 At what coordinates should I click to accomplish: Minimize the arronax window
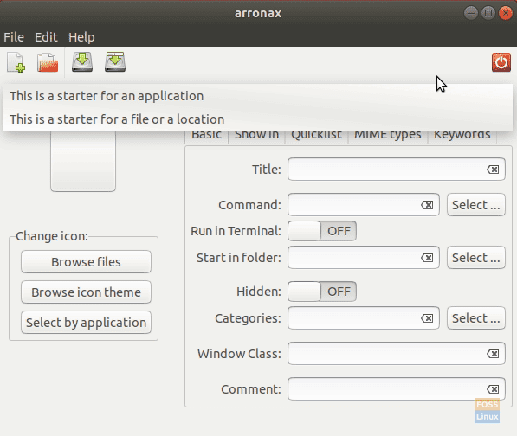tap(471, 13)
